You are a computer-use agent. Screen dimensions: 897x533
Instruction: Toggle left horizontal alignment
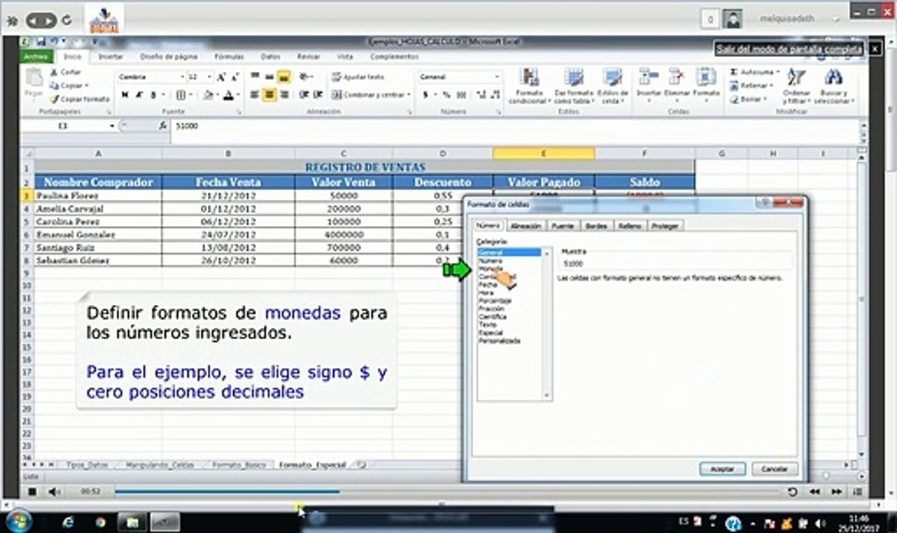[255, 95]
